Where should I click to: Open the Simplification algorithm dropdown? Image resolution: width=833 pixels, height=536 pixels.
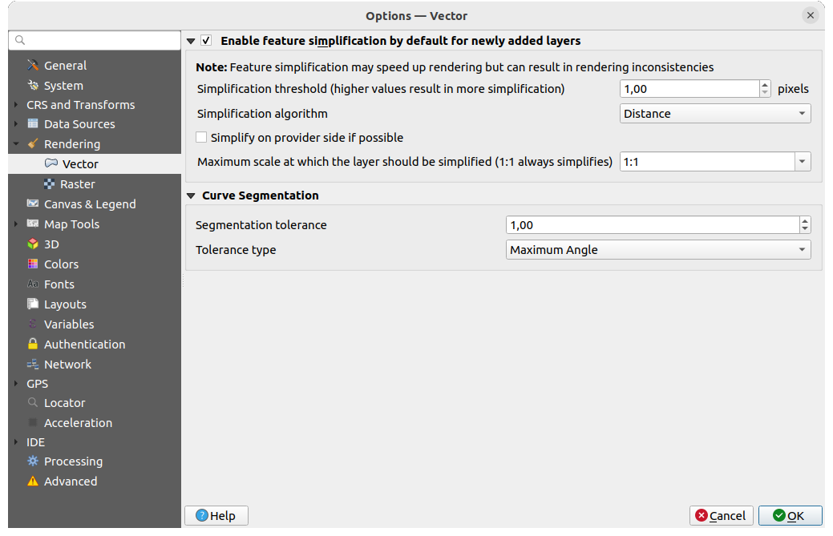(x=714, y=113)
